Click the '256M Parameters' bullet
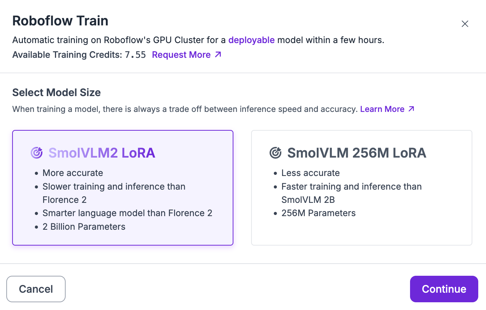This screenshot has width=486, height=310. (x=319, y=213)
